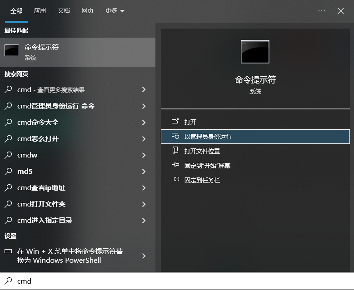Choose 固定到"开始"屏幕
The image size is (354, 290).
(x=255, y=166)
